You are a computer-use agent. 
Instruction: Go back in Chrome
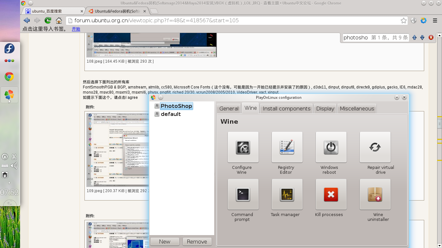pos(27,20)
